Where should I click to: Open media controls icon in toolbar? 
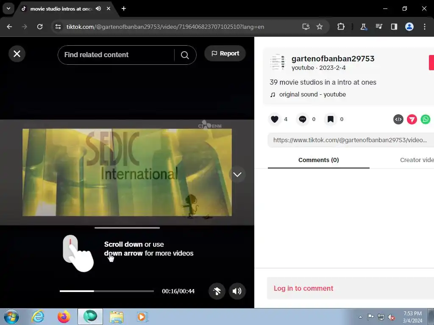(x=379, y=27)
